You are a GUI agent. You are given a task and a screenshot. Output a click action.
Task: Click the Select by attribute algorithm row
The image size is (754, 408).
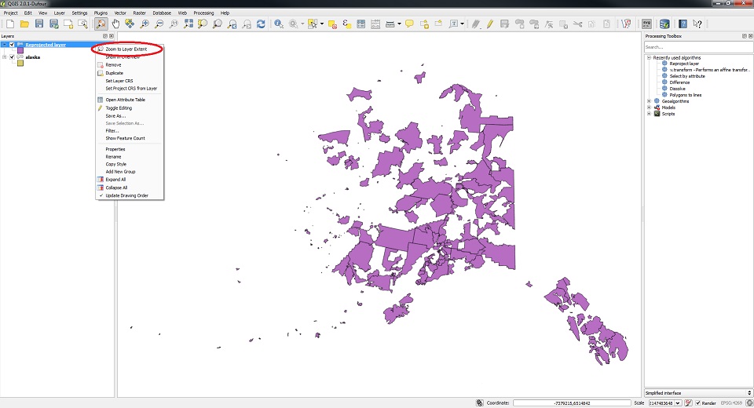pyautogui.click(x=686, y=76)
